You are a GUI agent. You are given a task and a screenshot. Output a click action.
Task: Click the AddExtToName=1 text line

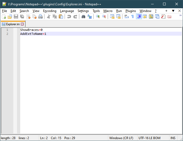[x=33, y=34]
